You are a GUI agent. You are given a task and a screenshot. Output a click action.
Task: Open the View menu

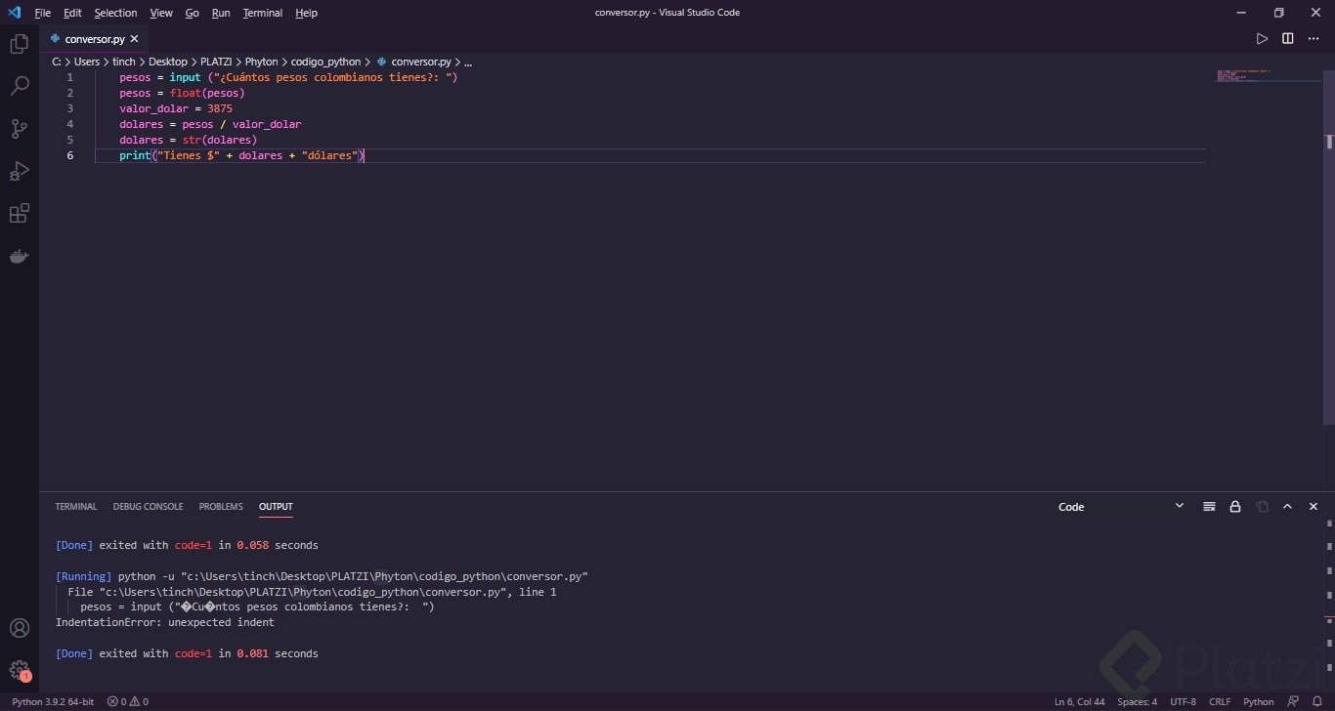click(161, 13)
